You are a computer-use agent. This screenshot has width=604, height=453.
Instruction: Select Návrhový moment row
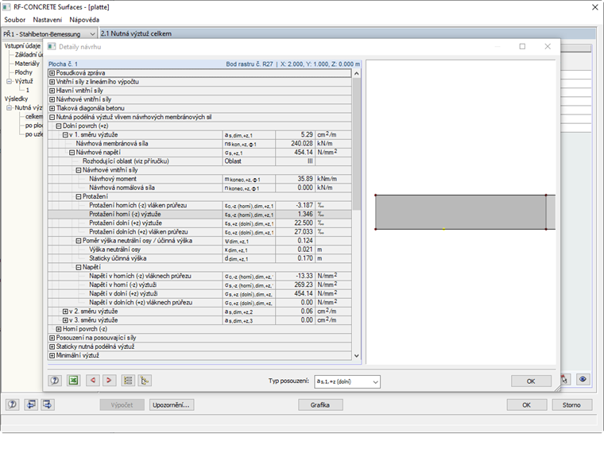[x=199, y=179]
